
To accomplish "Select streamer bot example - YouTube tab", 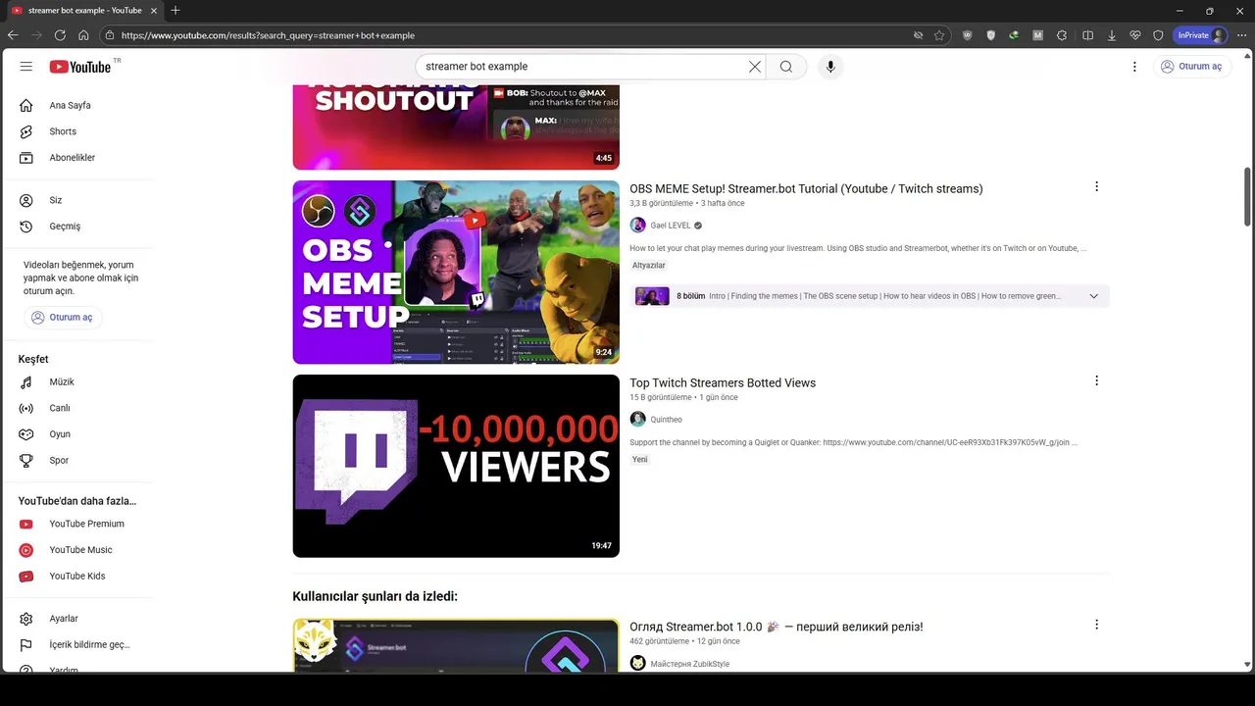I will click(x=83, y=11).
